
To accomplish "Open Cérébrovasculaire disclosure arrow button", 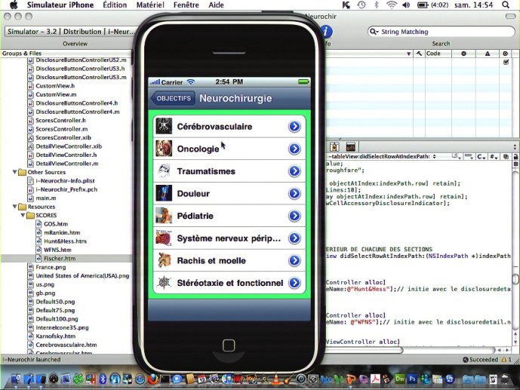I will 294,127.
